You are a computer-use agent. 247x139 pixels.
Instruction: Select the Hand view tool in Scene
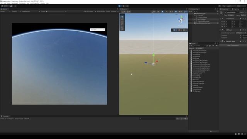tap(122, 17)
